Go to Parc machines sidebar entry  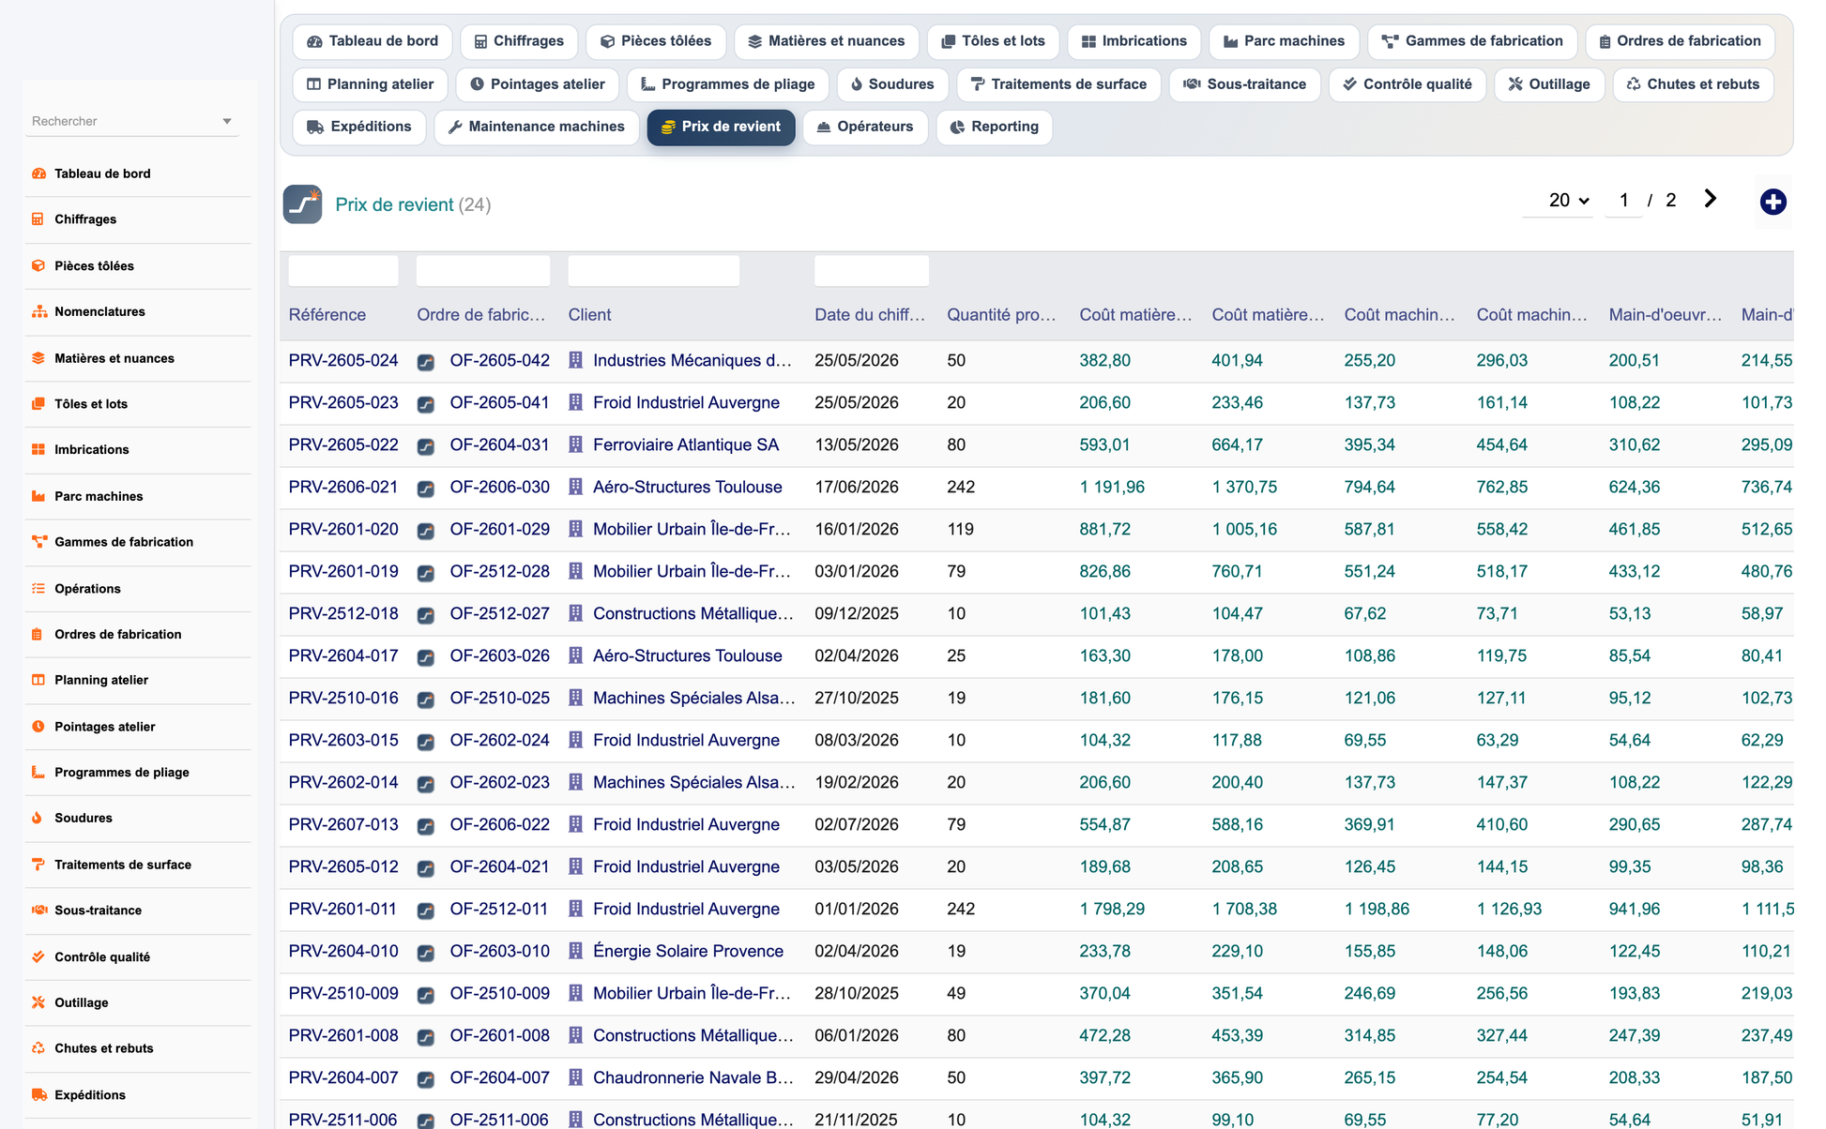point(99,497)
